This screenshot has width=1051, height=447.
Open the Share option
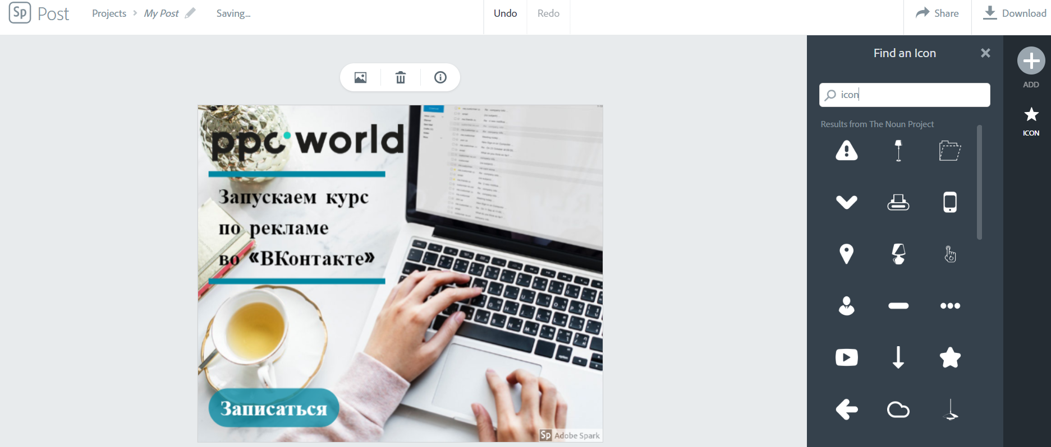937,13
